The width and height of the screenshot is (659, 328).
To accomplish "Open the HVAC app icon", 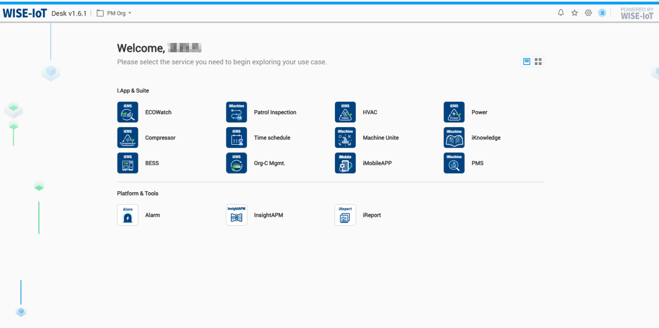I will tap(345, 112).
